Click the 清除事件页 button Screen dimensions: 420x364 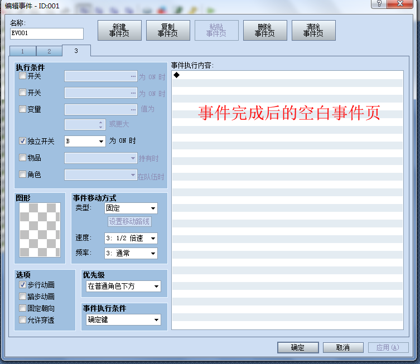pos(313,30)
